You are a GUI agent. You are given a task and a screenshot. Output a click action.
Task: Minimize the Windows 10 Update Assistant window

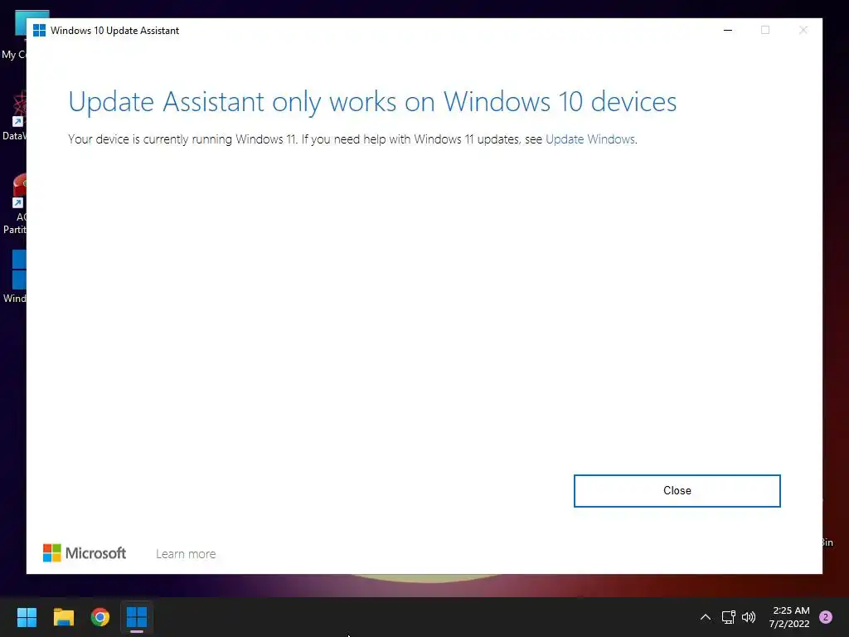(x=728, y=31)
